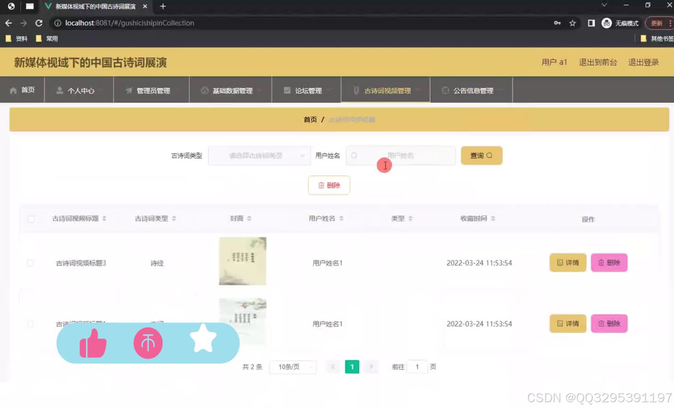This screenshot has width=674, height=409.
Task: Click the 退出登录 link
Action: [x=644, y=62]
